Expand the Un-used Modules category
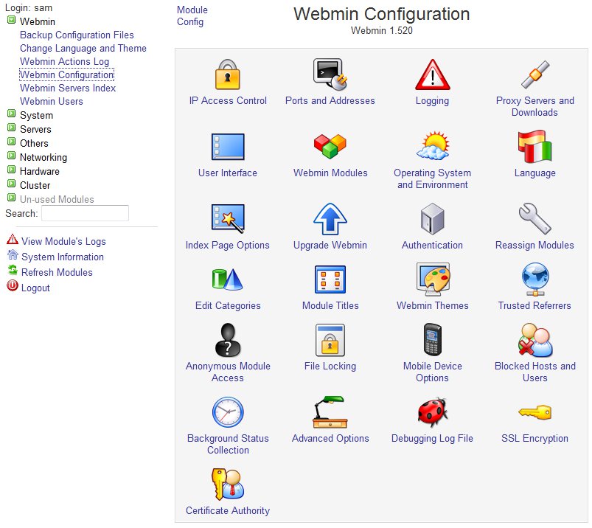 tap(12, 198)
